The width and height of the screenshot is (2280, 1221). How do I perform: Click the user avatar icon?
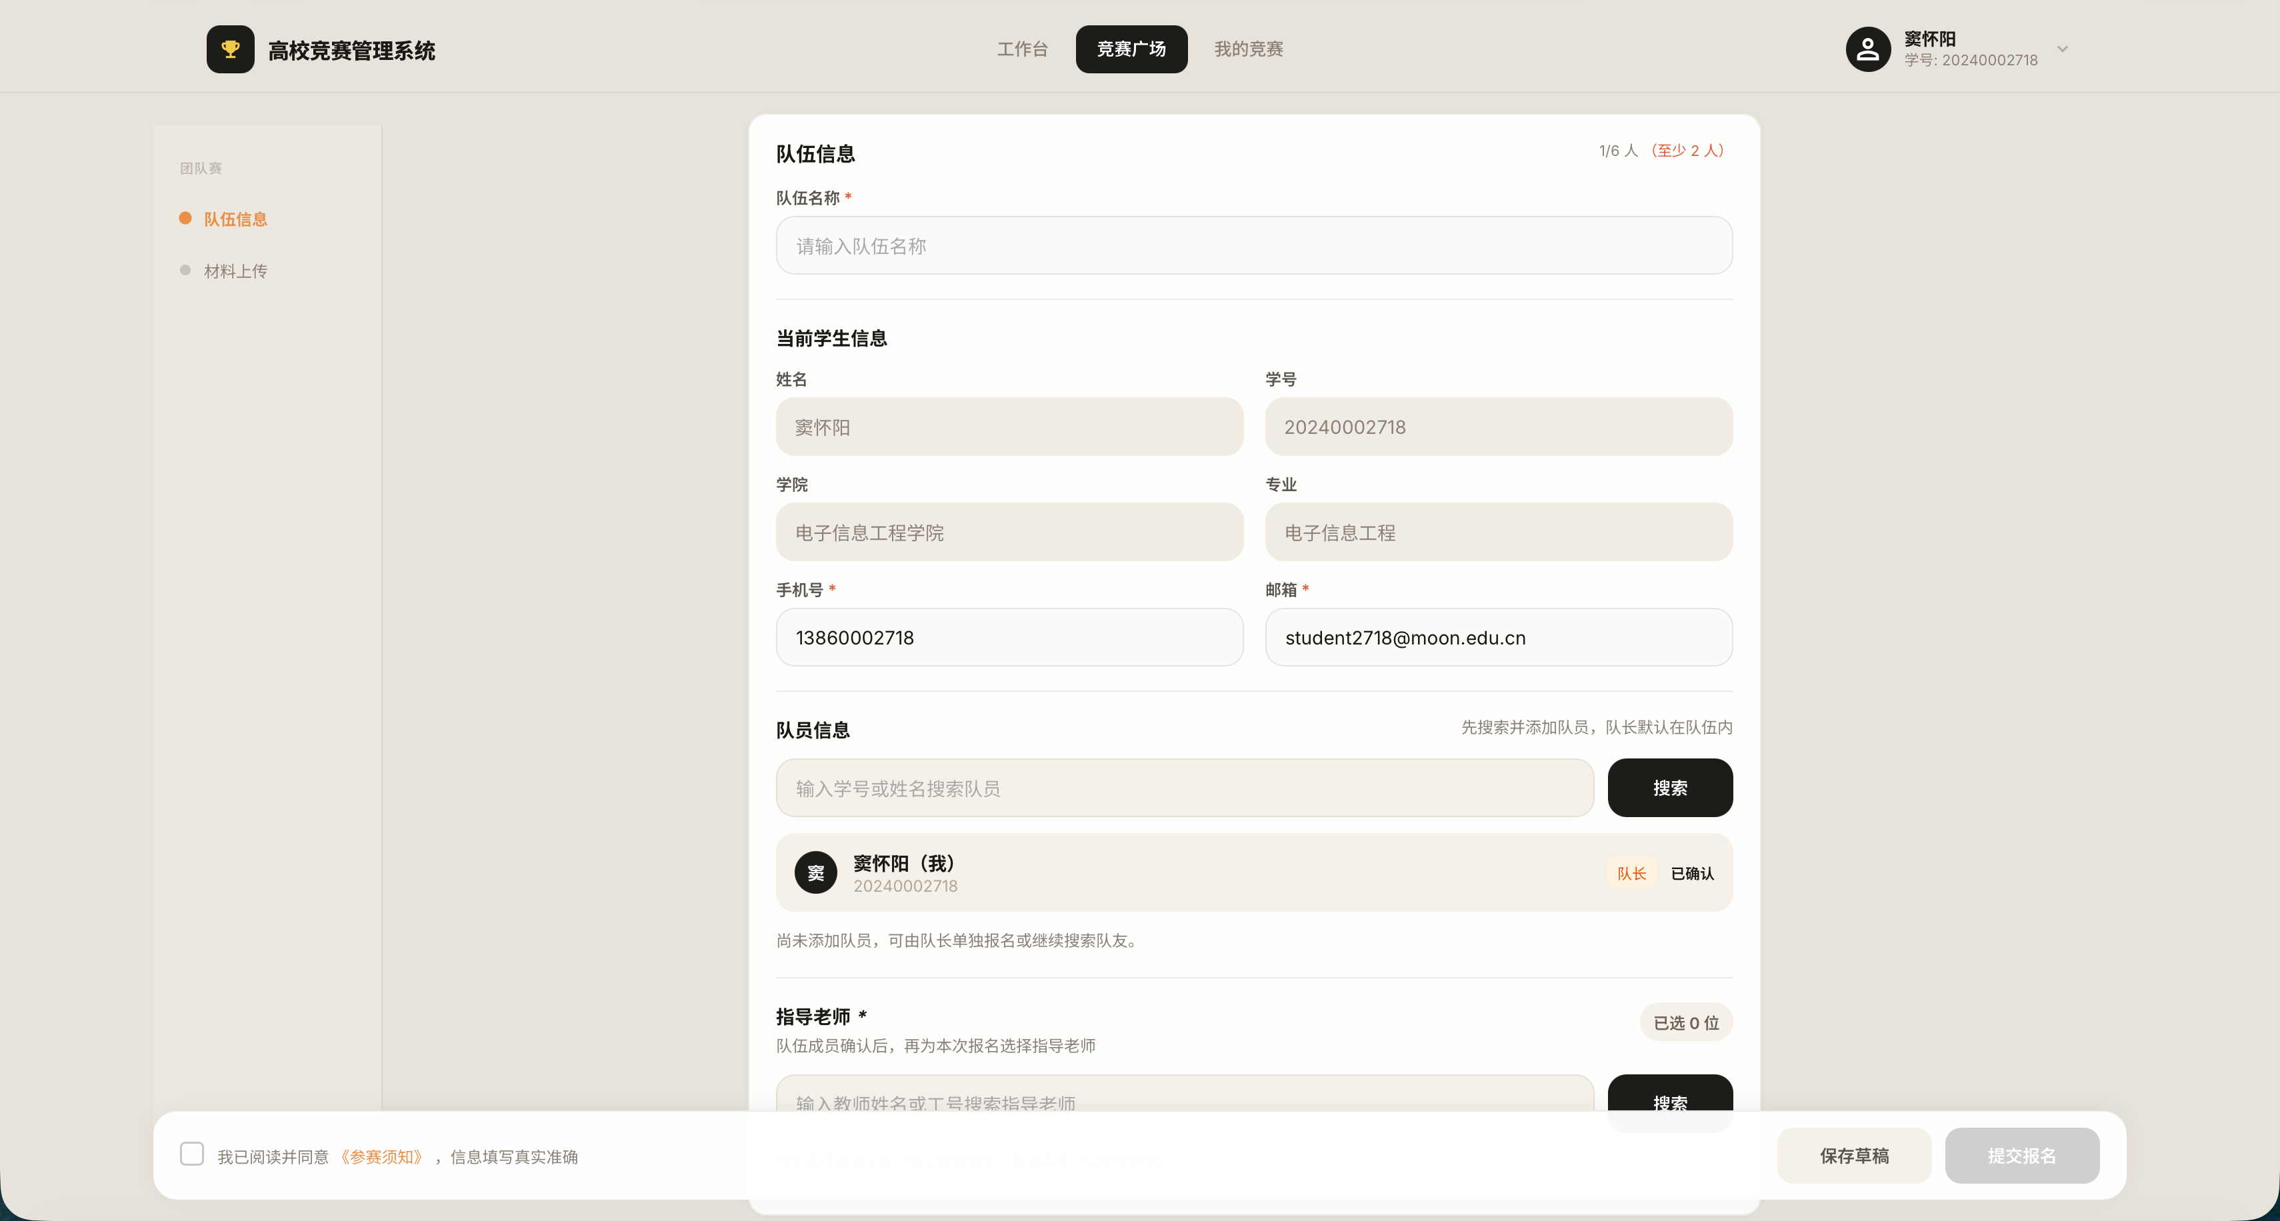[x=1867, y=49]
